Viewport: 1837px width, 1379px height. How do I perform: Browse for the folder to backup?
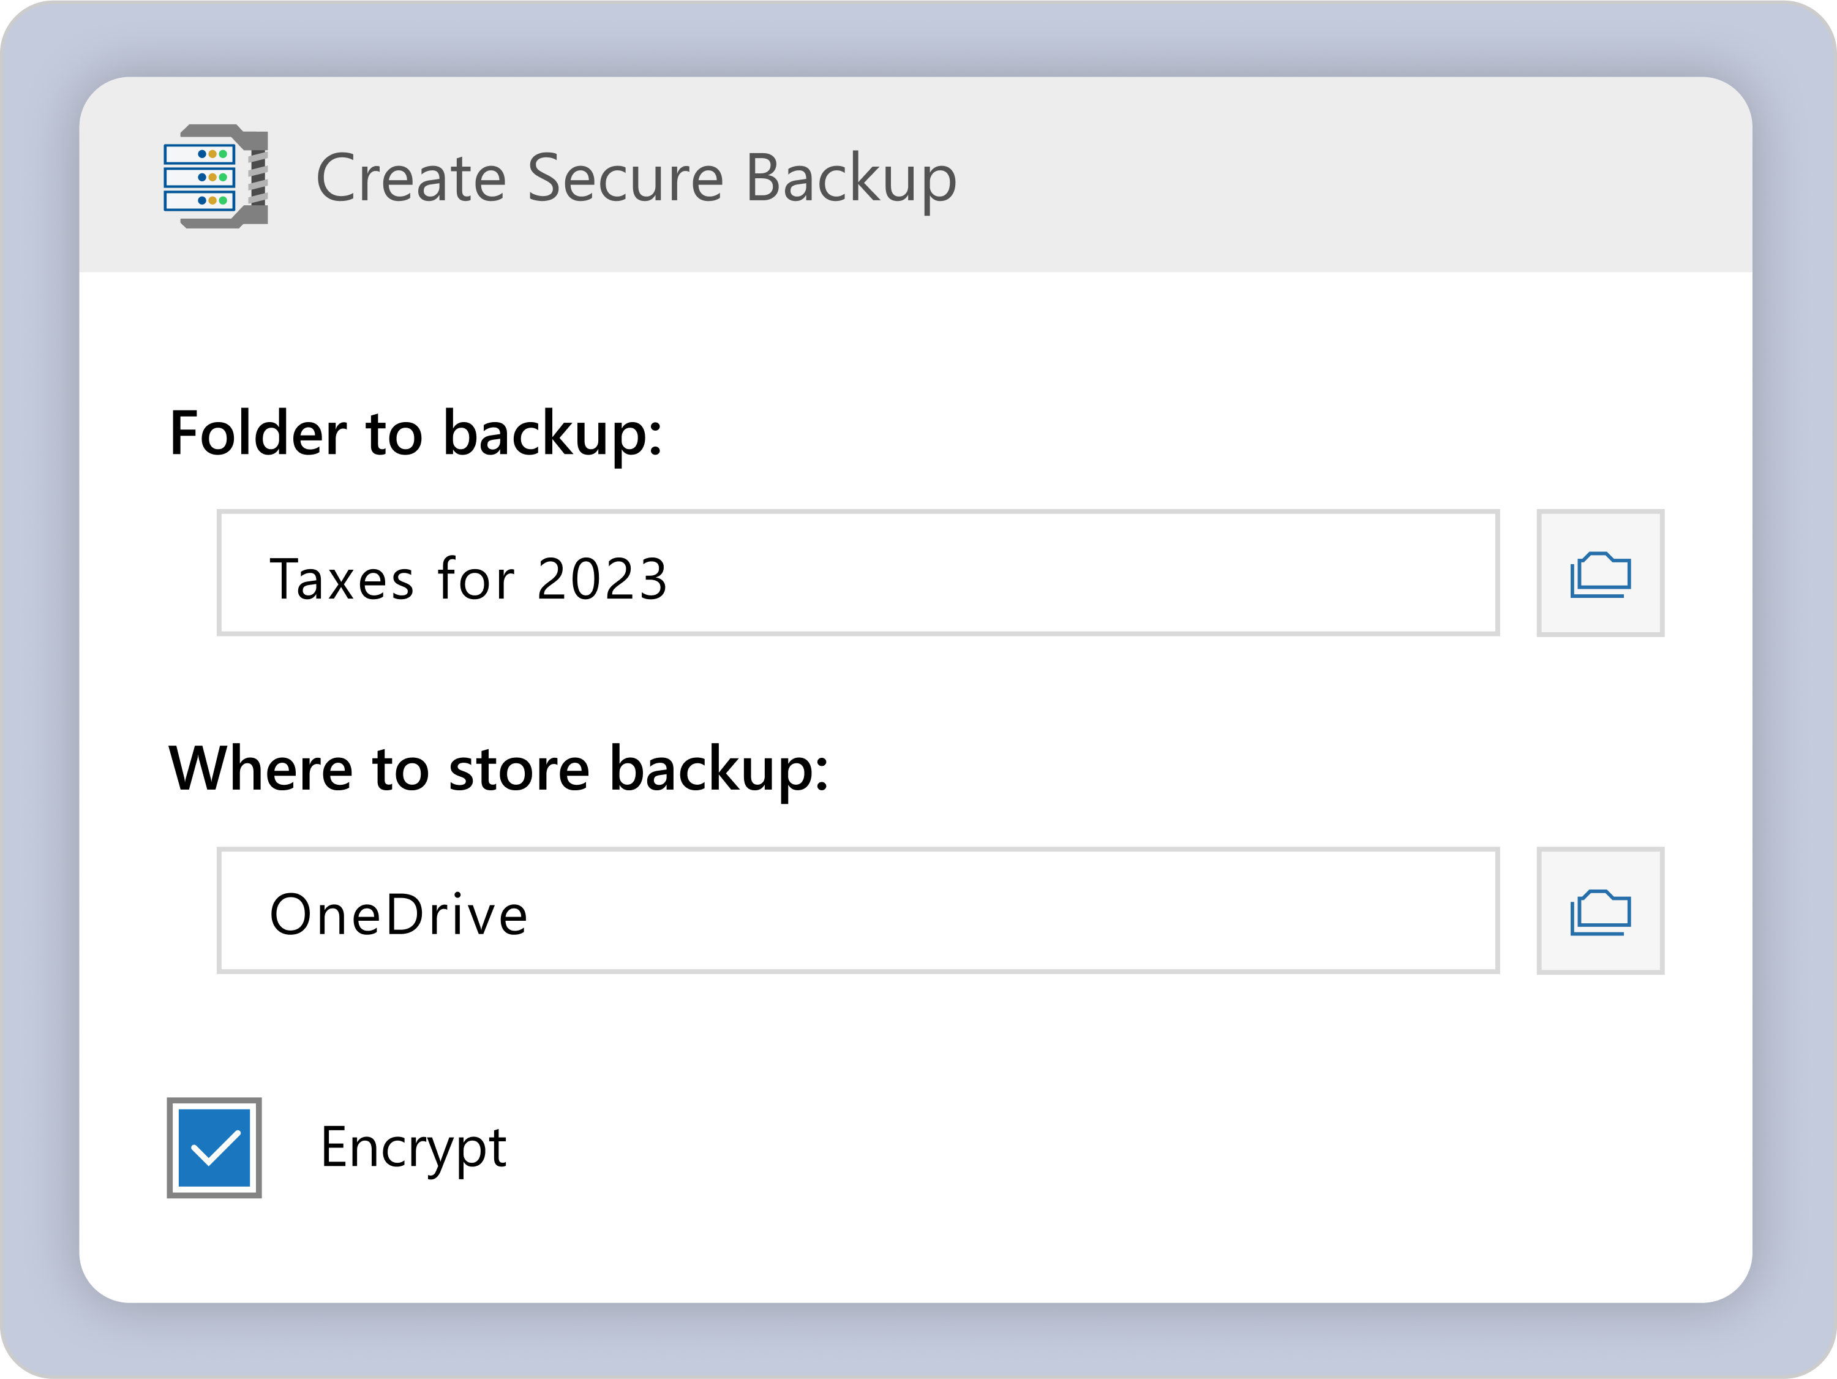(x=1599, y=573)
